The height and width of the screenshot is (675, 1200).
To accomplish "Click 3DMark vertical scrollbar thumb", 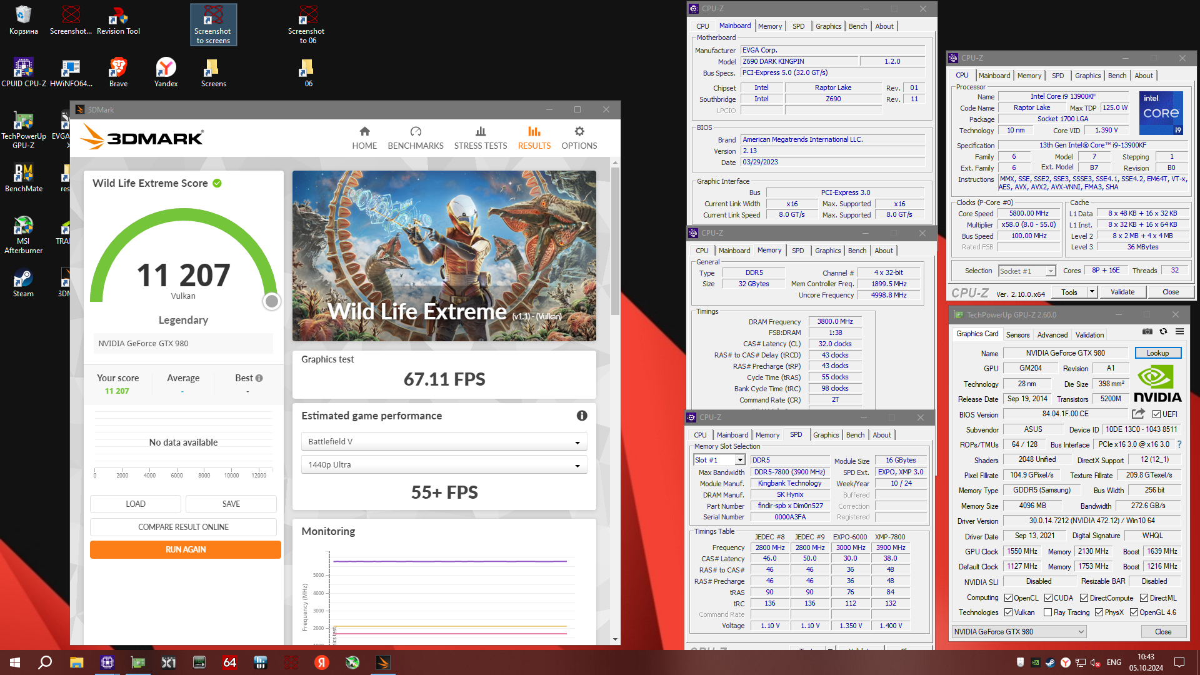I will click(616, 241).
